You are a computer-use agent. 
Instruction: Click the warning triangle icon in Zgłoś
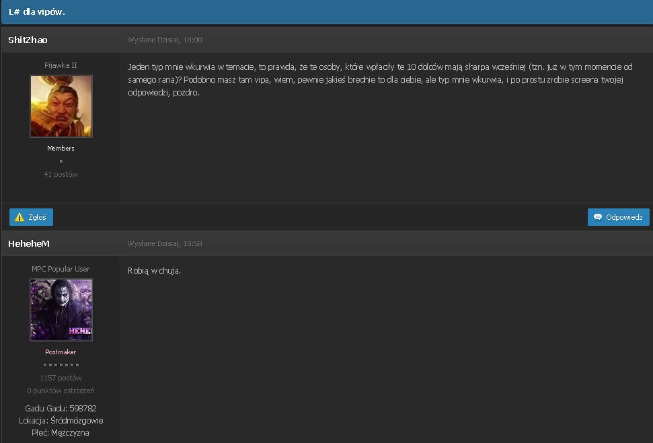coord(19,217)
